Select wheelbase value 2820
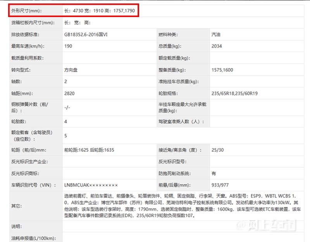The image size is (310, 242). click(69, 93)
